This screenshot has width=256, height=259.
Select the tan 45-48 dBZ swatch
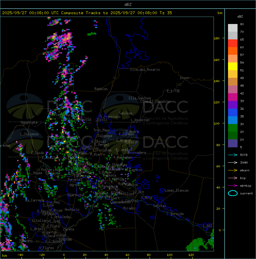point(233,82)
